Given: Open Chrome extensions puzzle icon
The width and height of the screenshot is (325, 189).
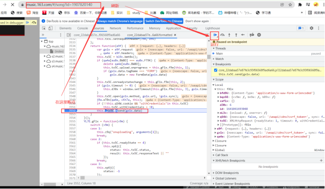Looking at the screenshot, I should 300,5.
